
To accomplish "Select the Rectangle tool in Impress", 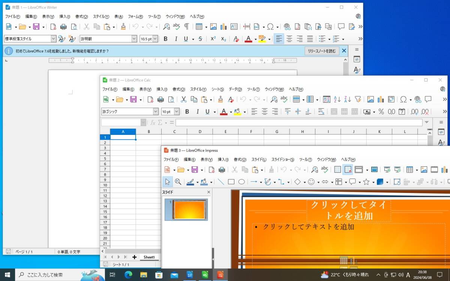I will [231, 182].
